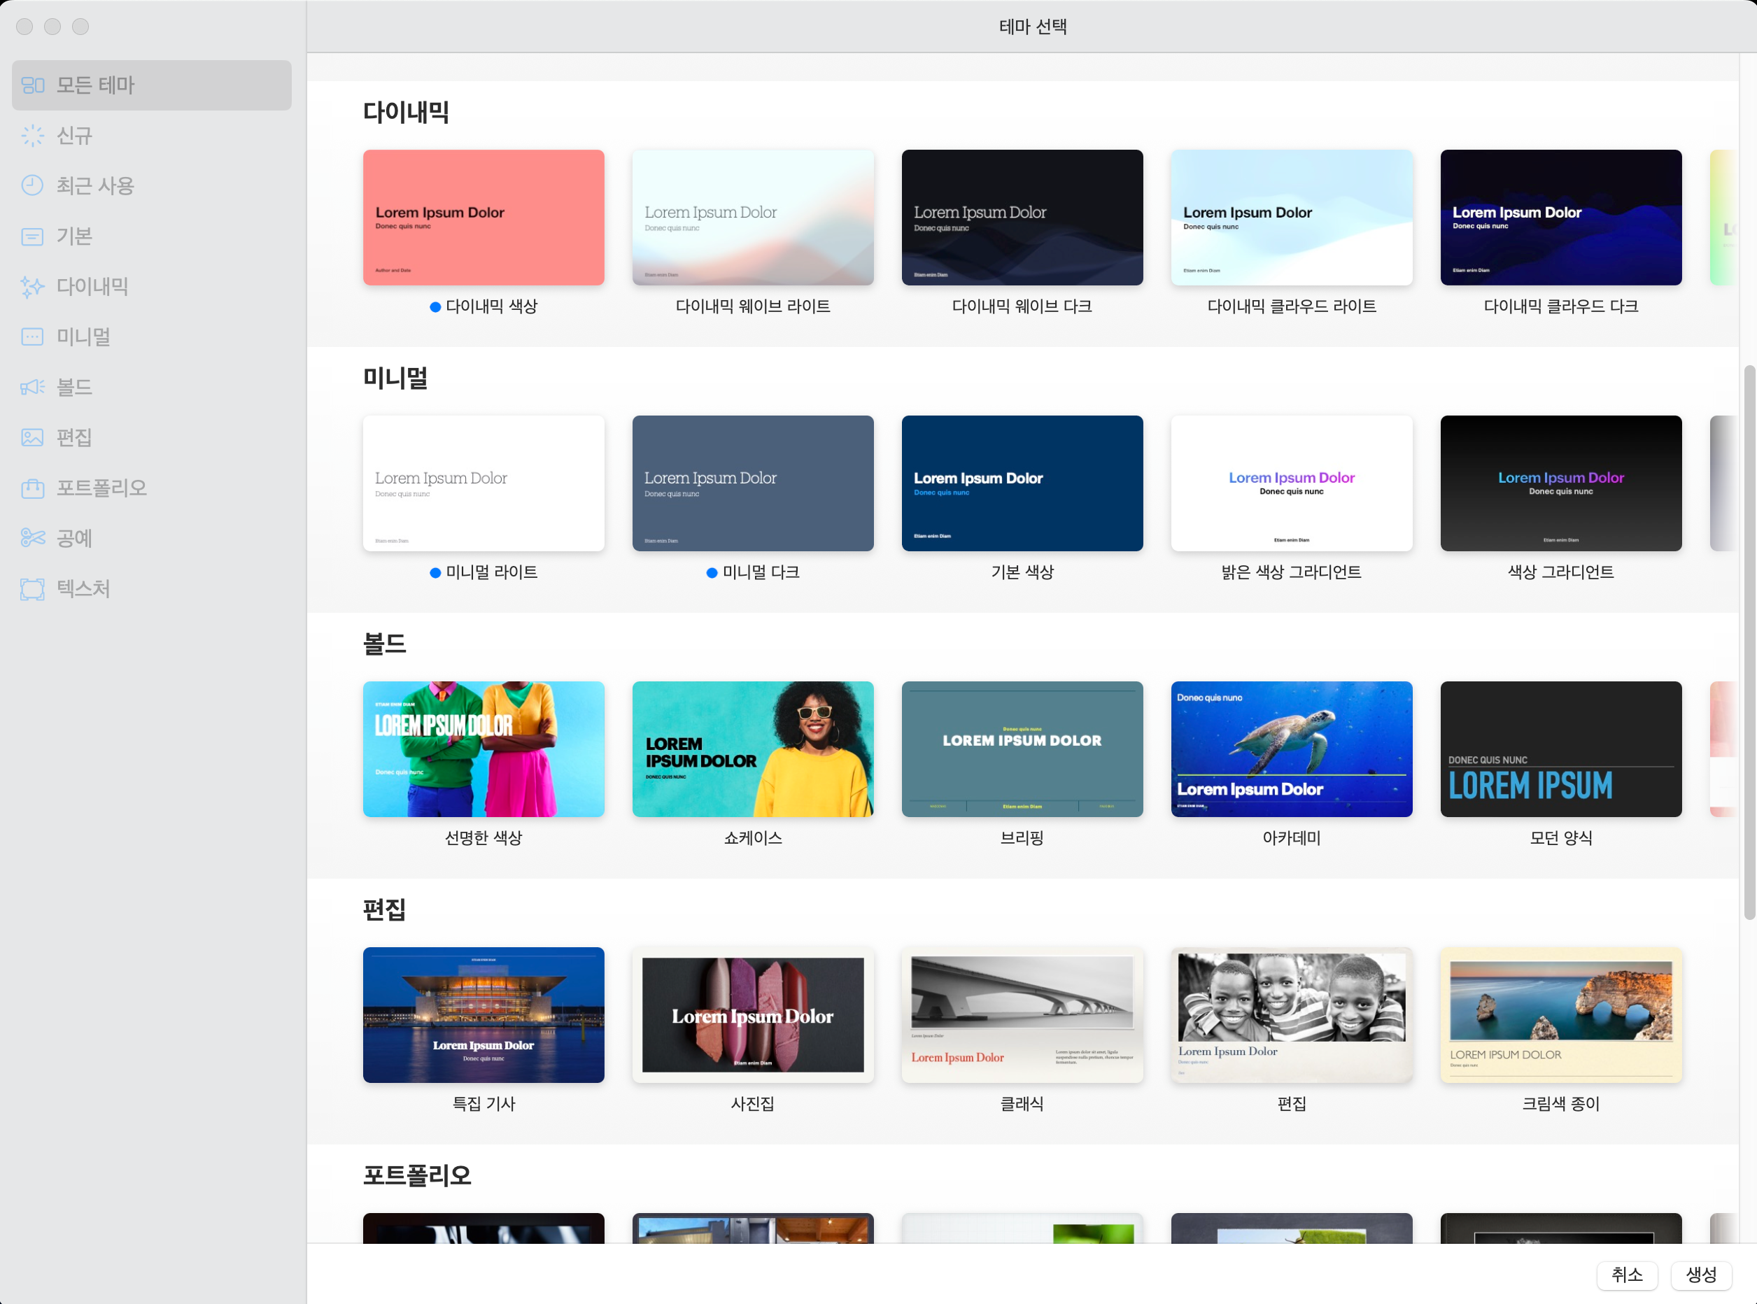Select the scissors icon for 공예
Screen dimensions: 1757x1304
32,539
